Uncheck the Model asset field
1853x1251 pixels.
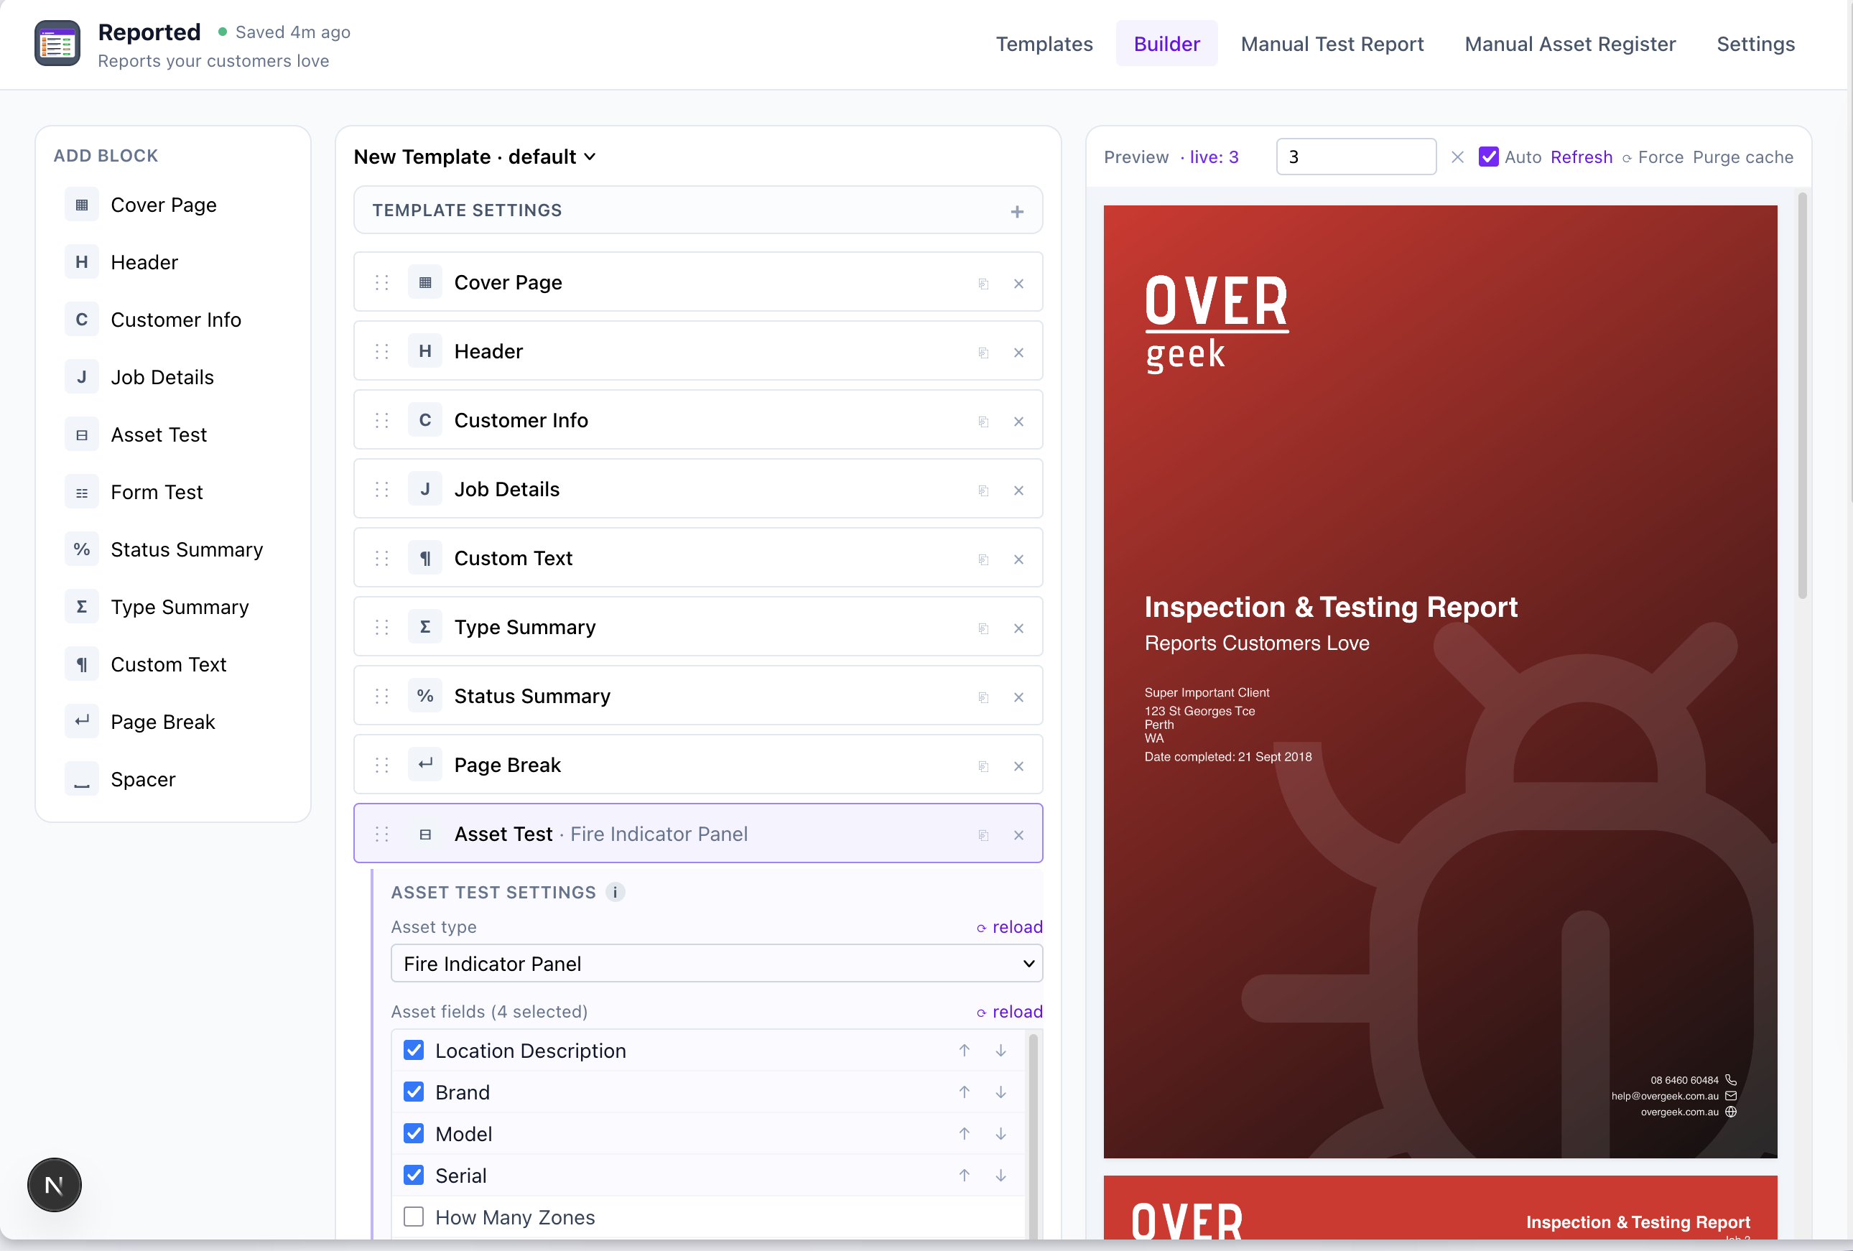(413, 1133)
